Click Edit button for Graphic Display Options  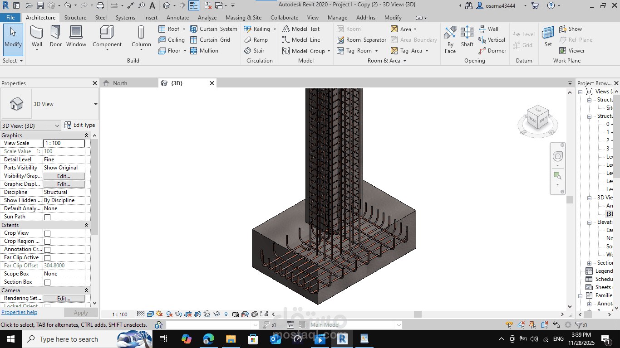(x=64, y=184)
